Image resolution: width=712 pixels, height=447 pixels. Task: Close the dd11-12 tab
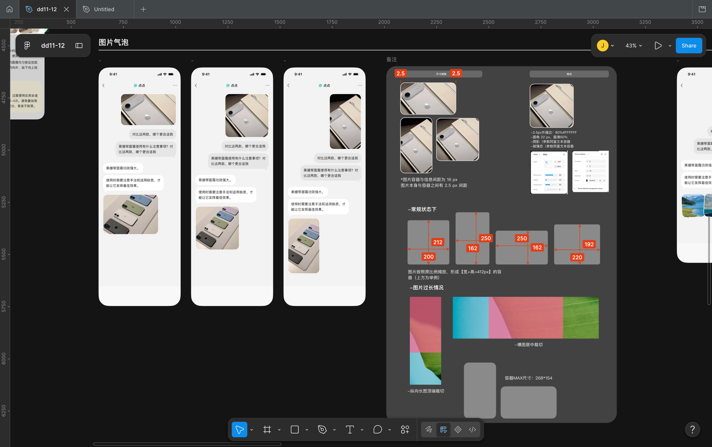pos(67,9)
